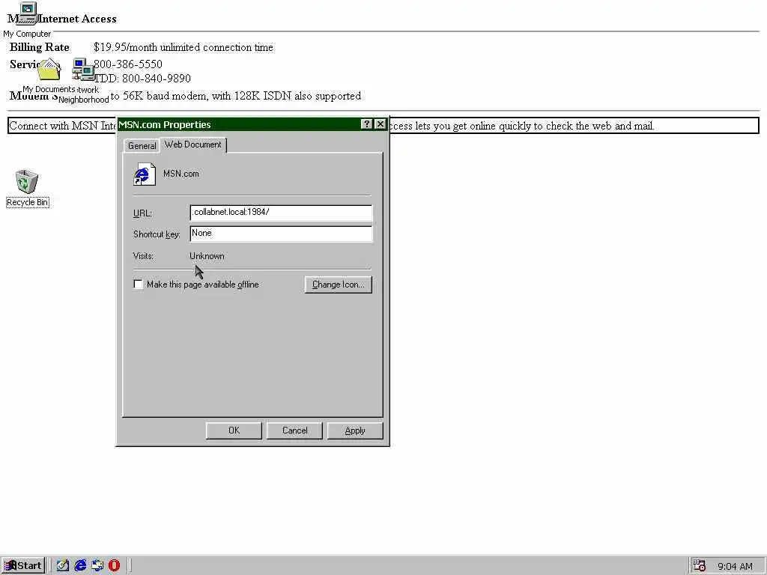Click the '$19.95/month unlimited connection time' text

184,47
